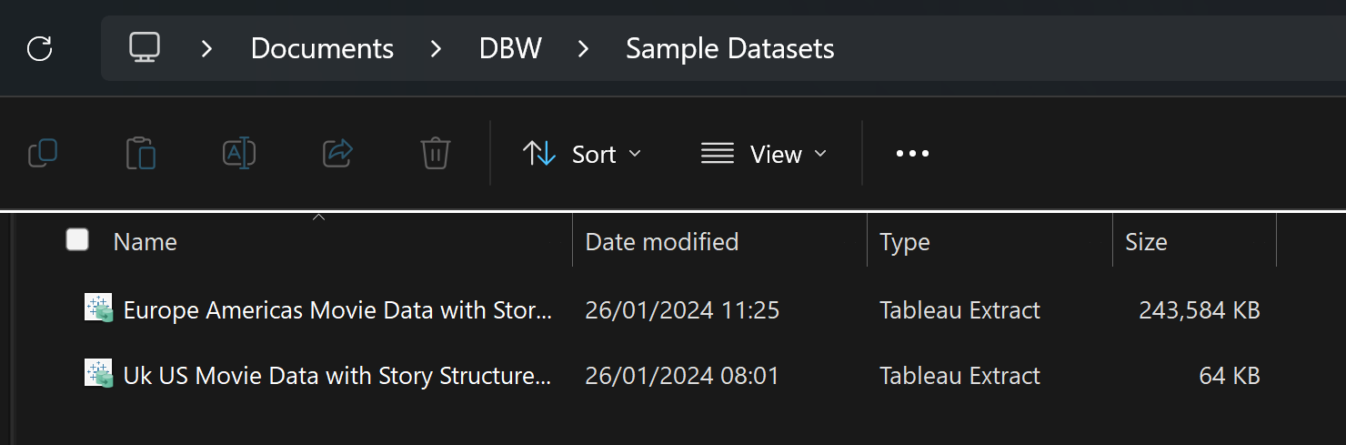Click the Refresh icon
Image resolution: width=1346 pixels, height=445 pixels.
[40, 48]
